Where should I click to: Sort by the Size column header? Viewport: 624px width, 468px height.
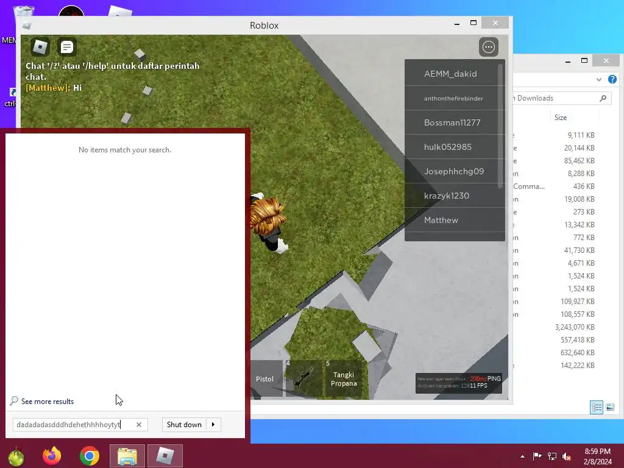561,118
